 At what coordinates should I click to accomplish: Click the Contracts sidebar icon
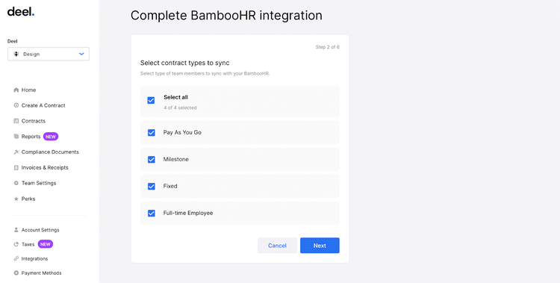[x=16, y=121]
